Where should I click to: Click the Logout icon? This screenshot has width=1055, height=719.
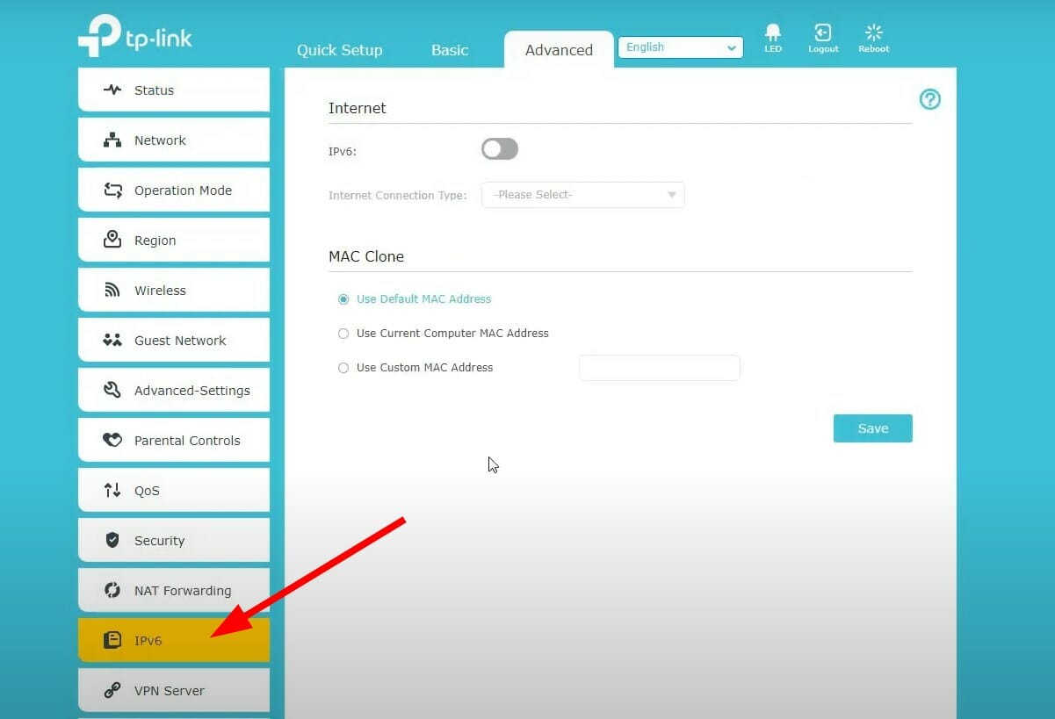tap(823, 32)
